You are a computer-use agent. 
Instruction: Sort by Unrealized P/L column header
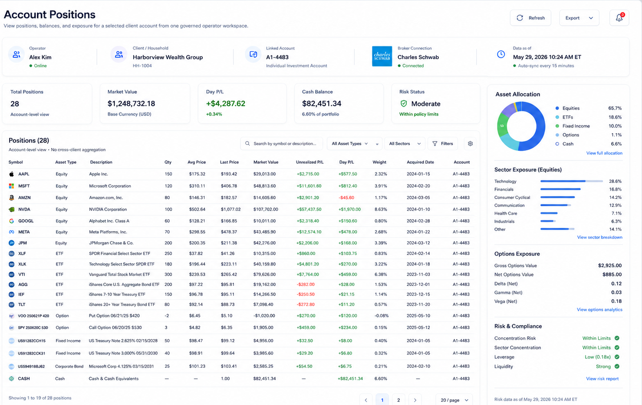pos(309,162)
